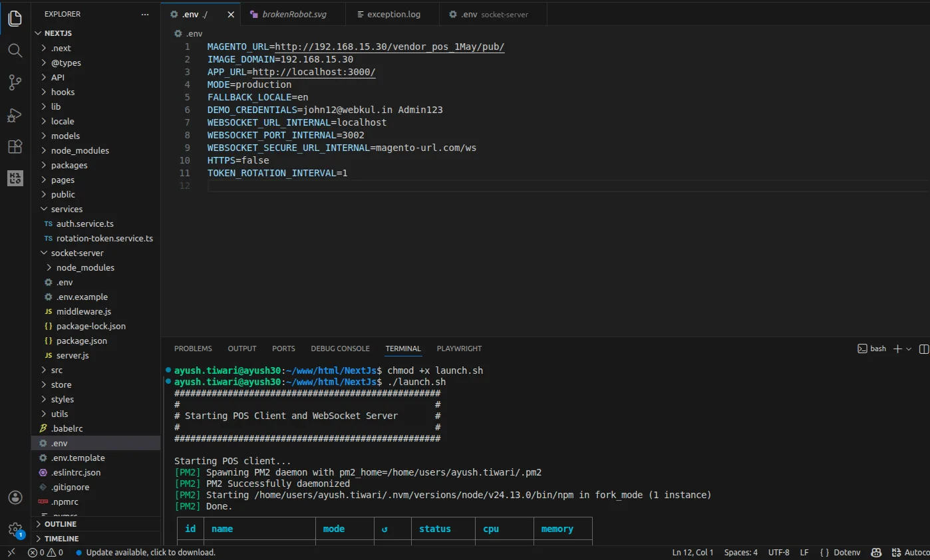Open the Source Control view
930x560 pixels.
15,82
